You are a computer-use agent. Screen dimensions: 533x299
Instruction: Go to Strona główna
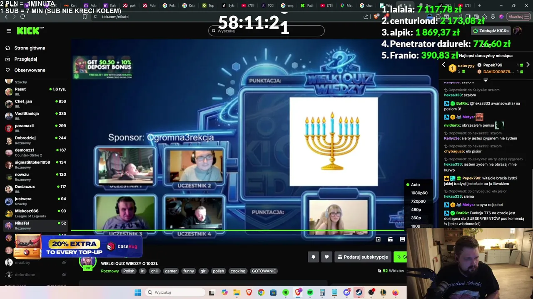(25, 48)
